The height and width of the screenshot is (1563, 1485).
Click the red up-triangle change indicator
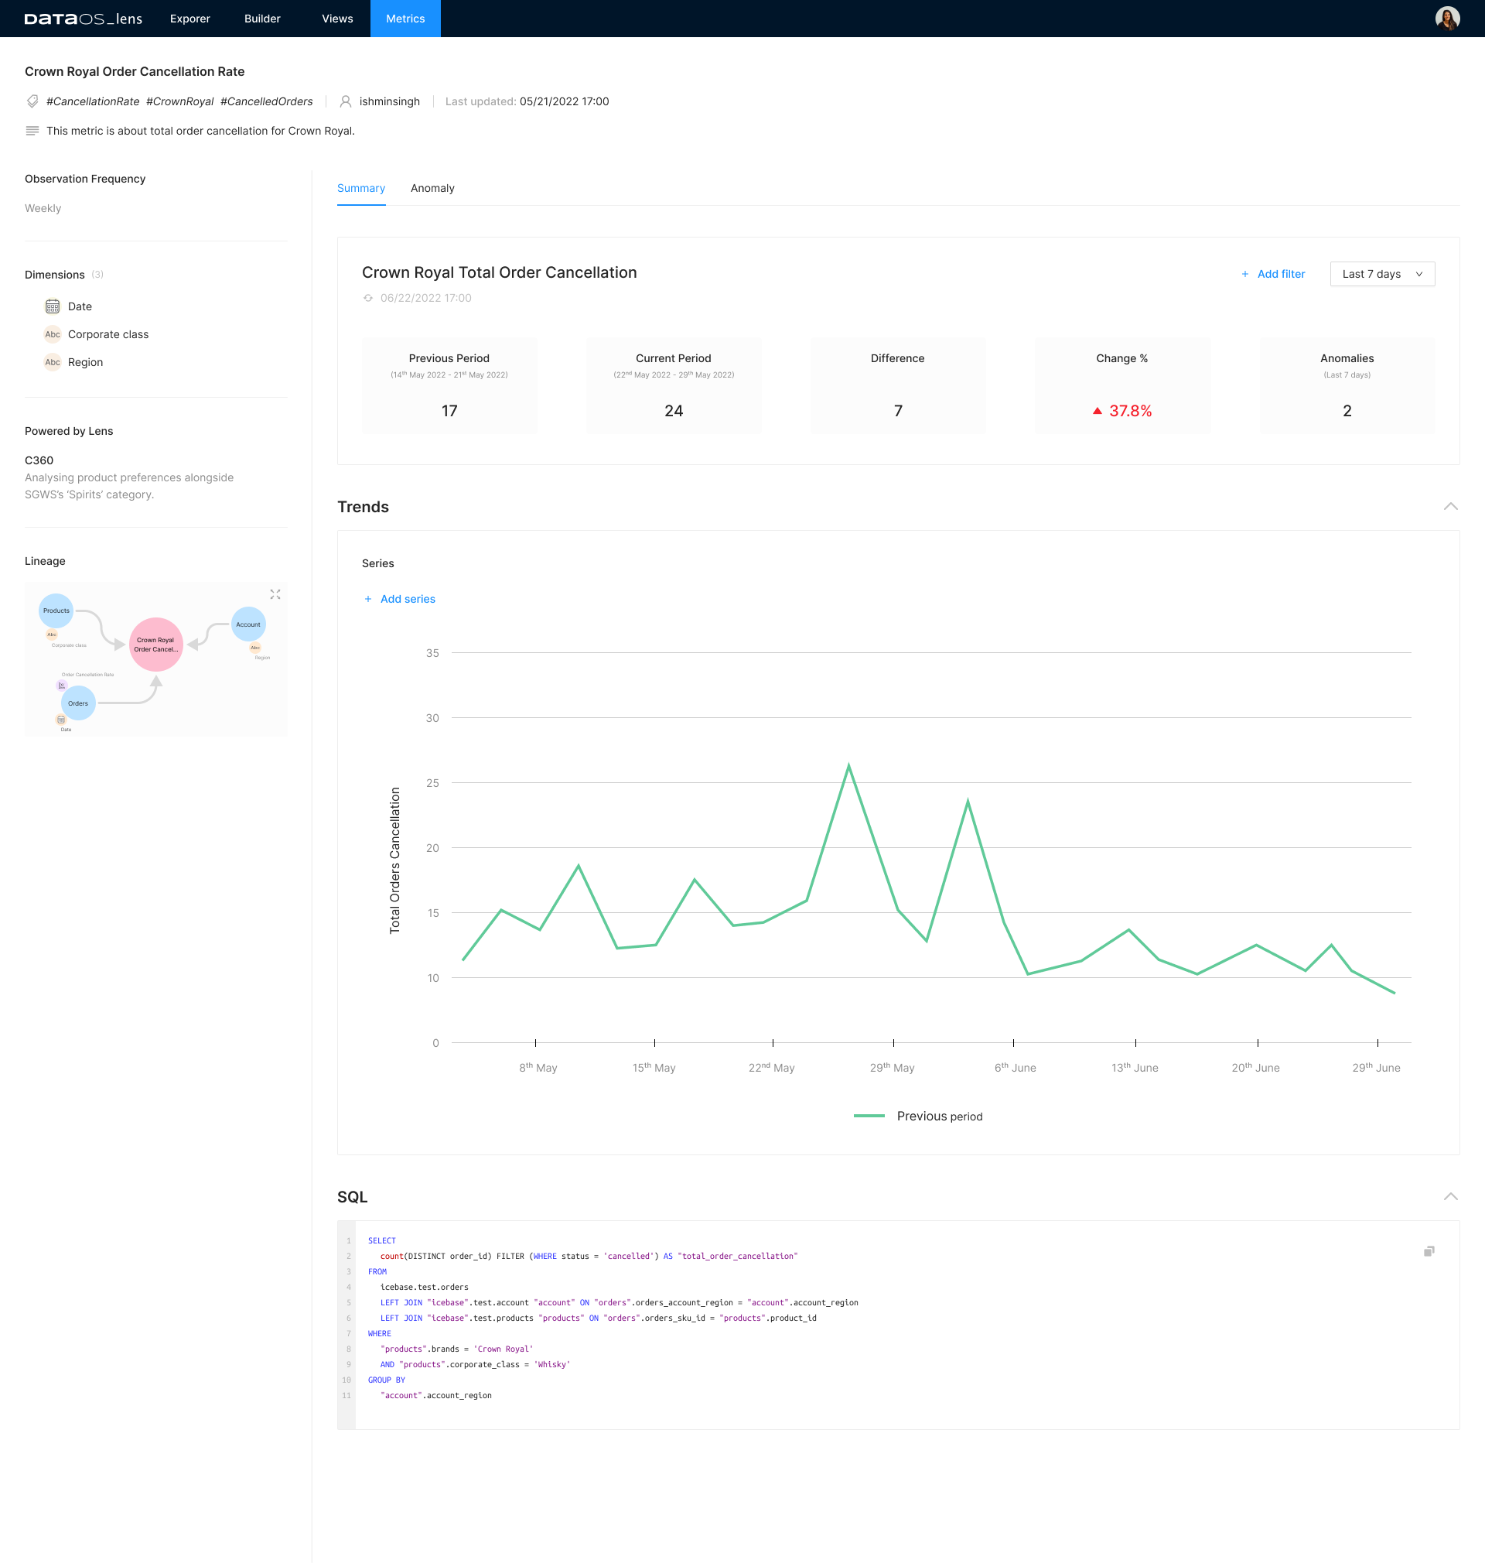(x=1098, y=411)
